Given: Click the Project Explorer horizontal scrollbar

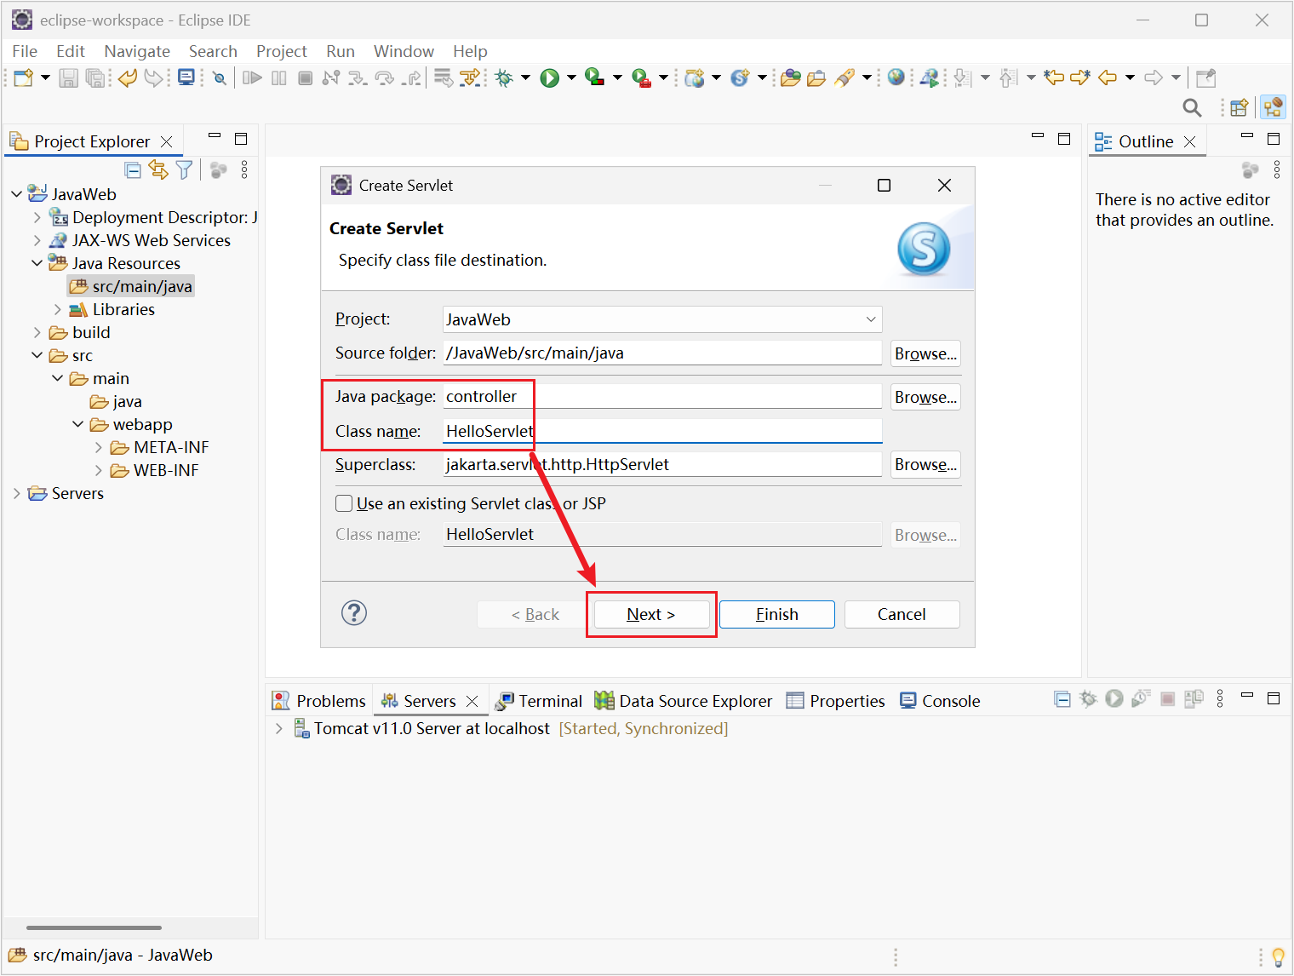Looking at the screenshot, I should [94, 927].
